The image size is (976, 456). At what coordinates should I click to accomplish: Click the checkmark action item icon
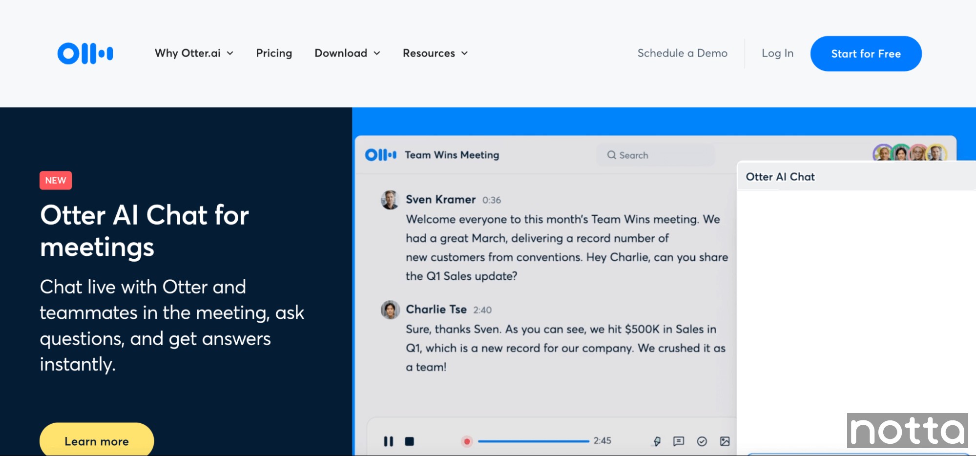click(702, 441)
